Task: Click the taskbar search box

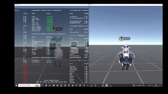Action: click(29, 85)
